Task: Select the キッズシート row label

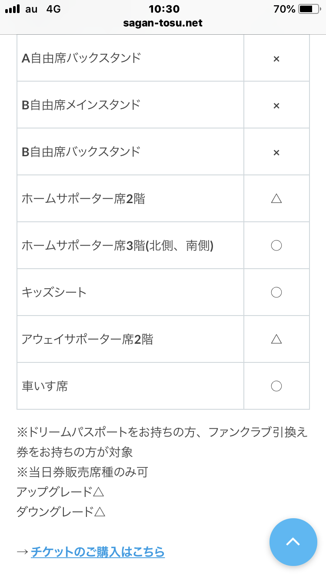Action: click(54, 292)
